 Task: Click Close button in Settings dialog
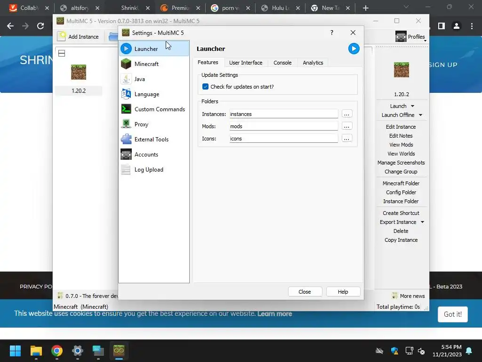pos(305,291)
